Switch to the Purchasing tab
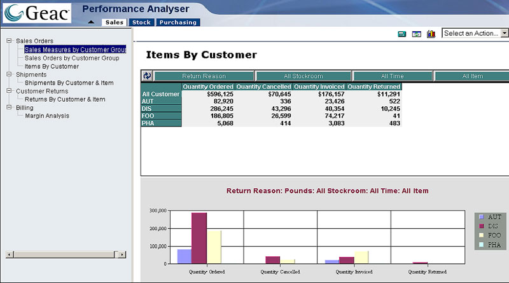Screen dimensions: 509x283 point(178,22)
